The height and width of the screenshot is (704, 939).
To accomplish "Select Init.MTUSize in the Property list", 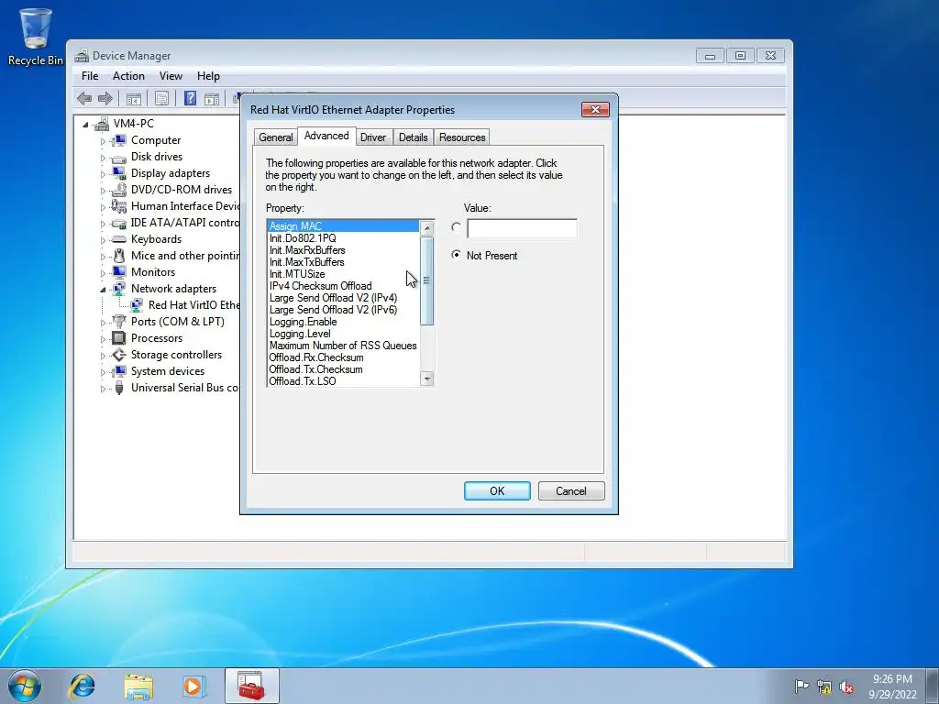I will [x=343, y=274].
